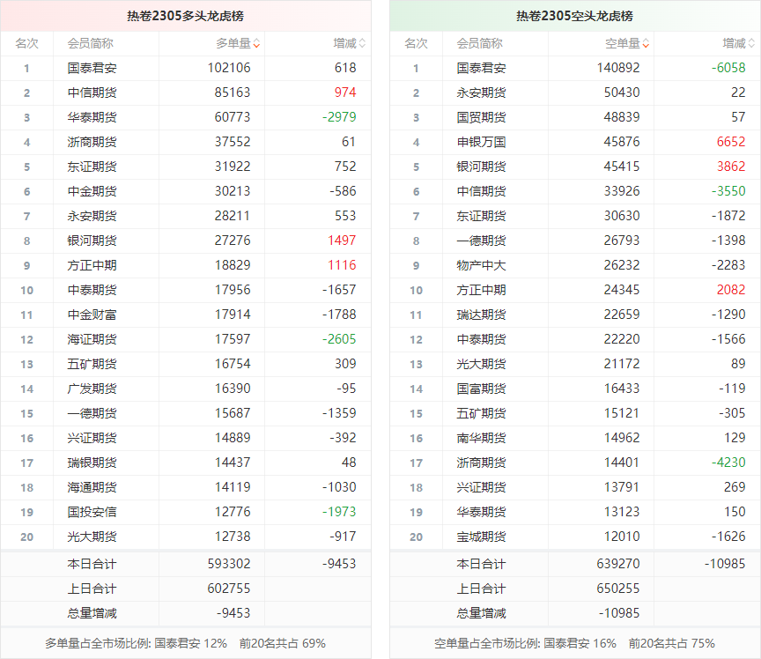Select the 热卷2305空头龙虎榜 table title
This screenshot has width=761, height=659.
tap(574, 16)
